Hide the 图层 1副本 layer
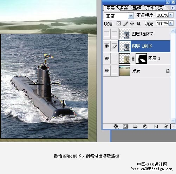Image resolution: width=176 pixels, height=174 pixels. pos(107,46)
